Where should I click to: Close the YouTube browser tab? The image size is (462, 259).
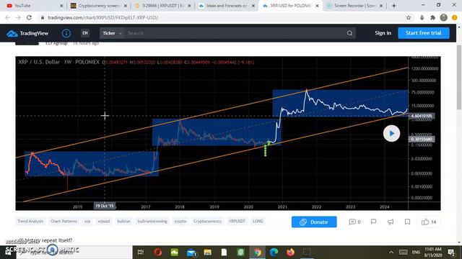point(61,6)
